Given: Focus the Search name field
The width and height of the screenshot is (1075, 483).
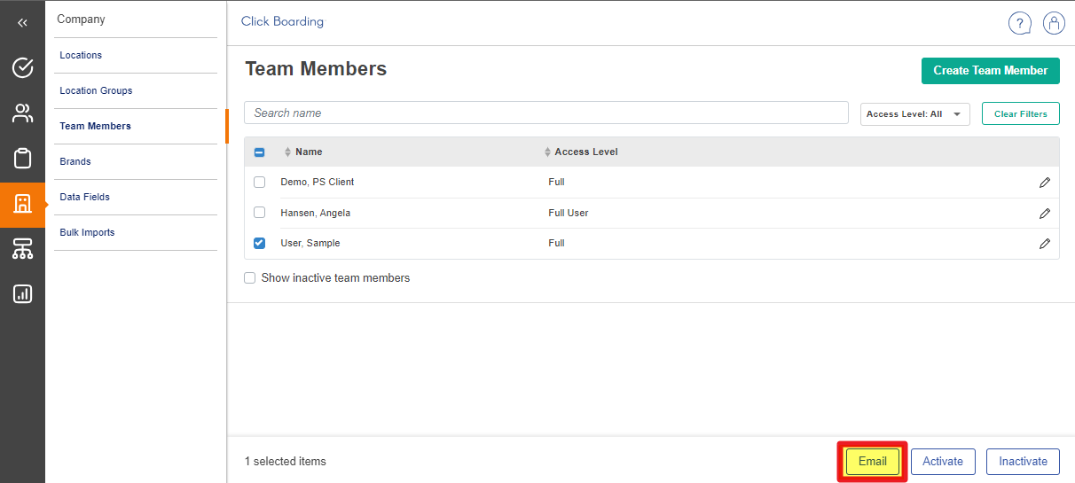Looking at the screenshot, I should point(545,113).
